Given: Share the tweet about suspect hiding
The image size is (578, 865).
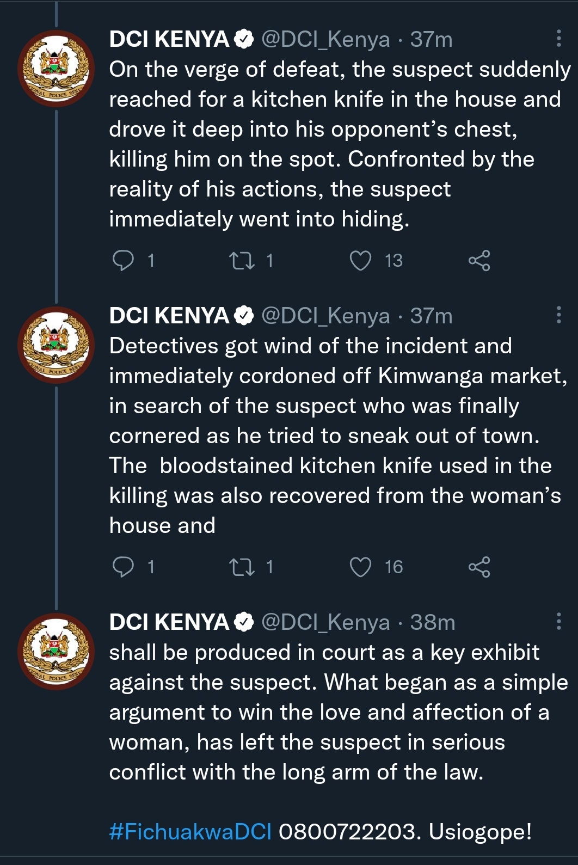Looking at the screenshot, I should [479, 261].
